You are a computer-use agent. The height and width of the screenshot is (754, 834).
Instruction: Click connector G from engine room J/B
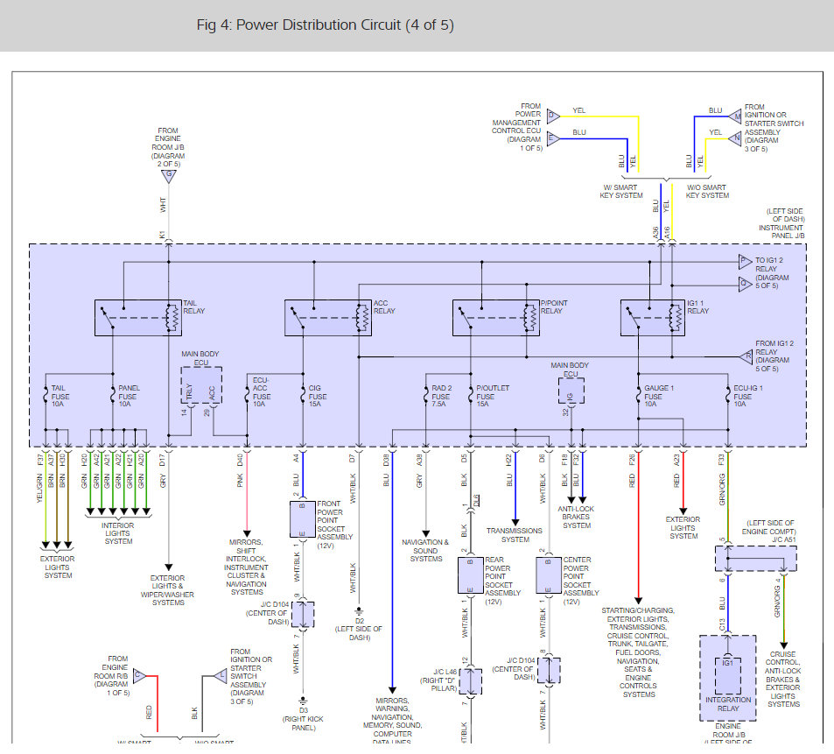tap(167, 176)
